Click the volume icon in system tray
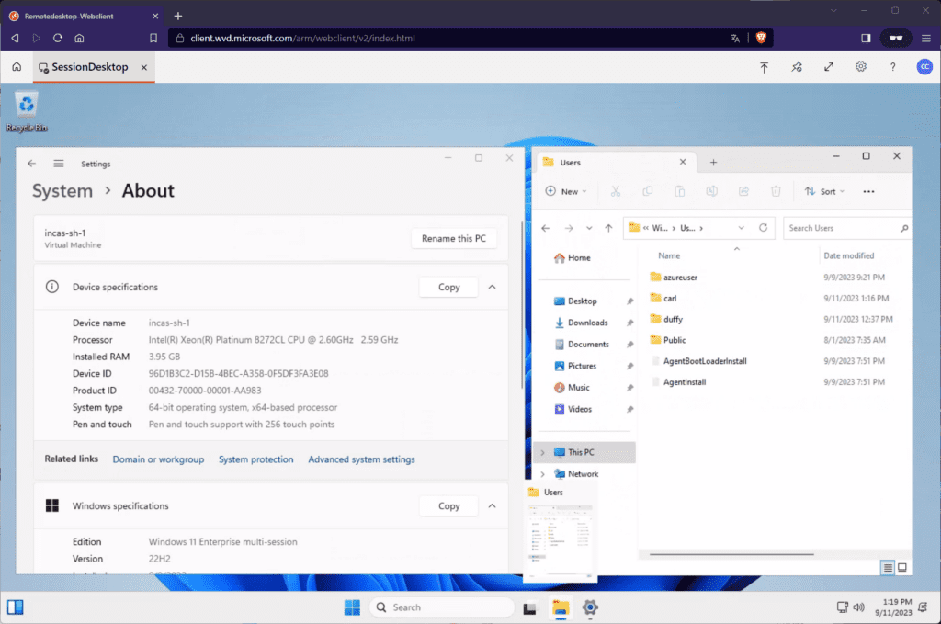941x624 pixels. (x=859, y=607)
